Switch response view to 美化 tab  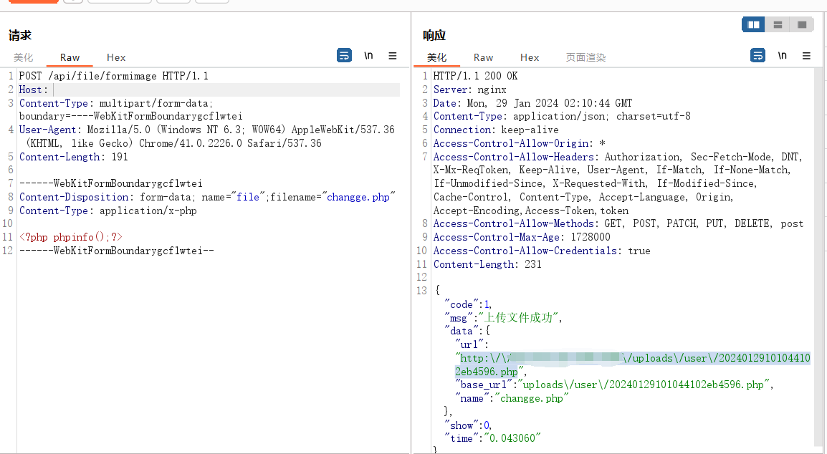(x=436, y=57)
